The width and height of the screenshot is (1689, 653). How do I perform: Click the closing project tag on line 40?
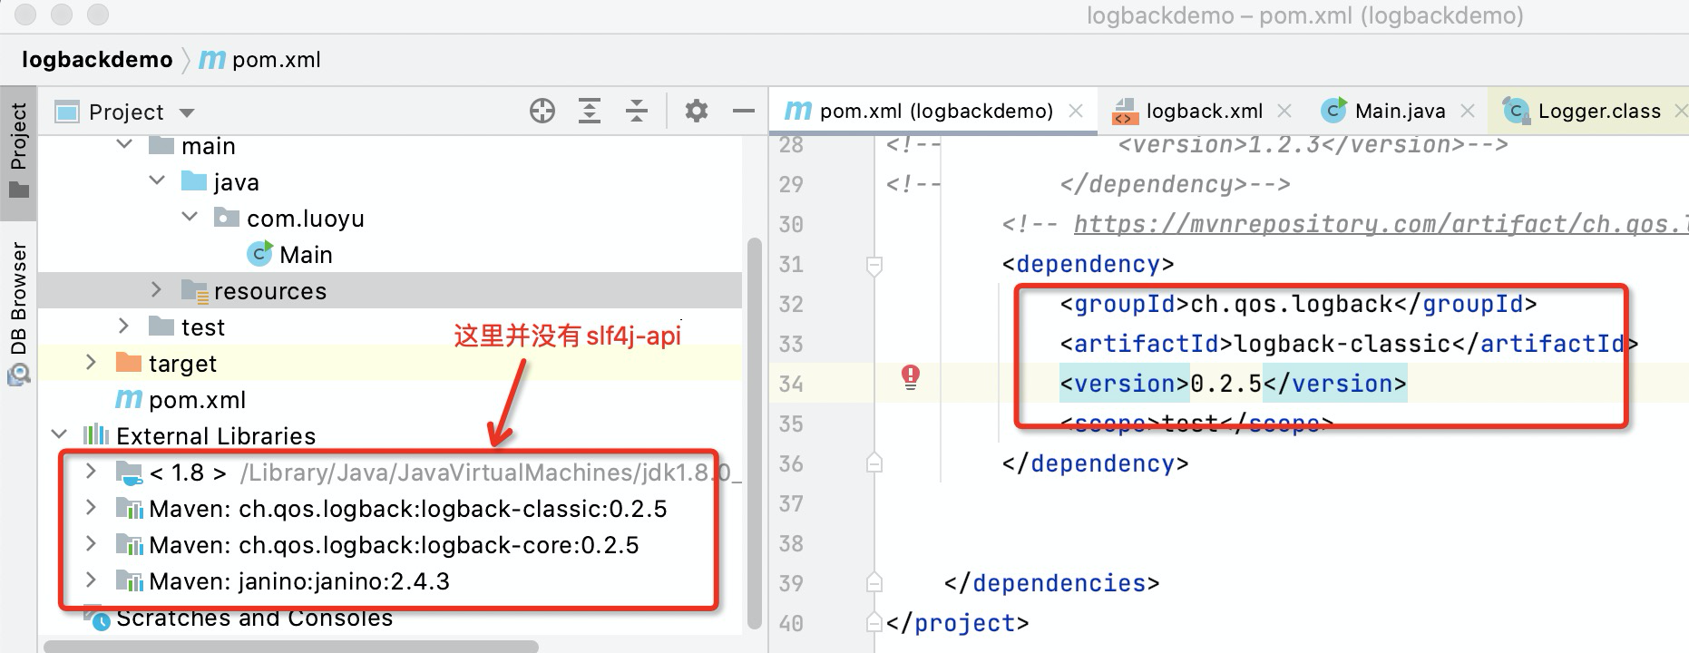(x=957, y=623)
